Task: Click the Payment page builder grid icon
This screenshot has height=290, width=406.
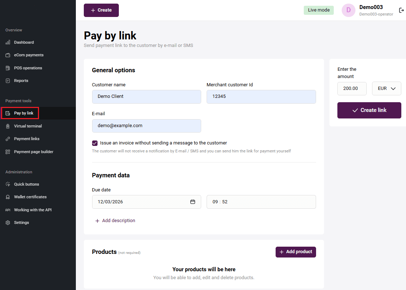Action: pyautogui.click(x=8, y=152)
